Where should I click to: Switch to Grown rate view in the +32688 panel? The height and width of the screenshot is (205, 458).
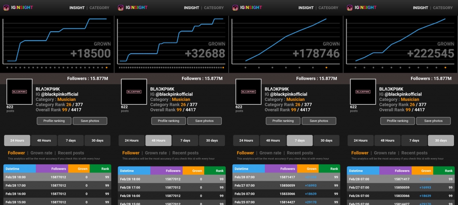[x=156, y=153]
